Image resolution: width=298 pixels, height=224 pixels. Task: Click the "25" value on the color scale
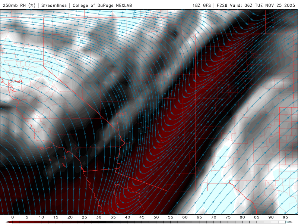(85, 217)
